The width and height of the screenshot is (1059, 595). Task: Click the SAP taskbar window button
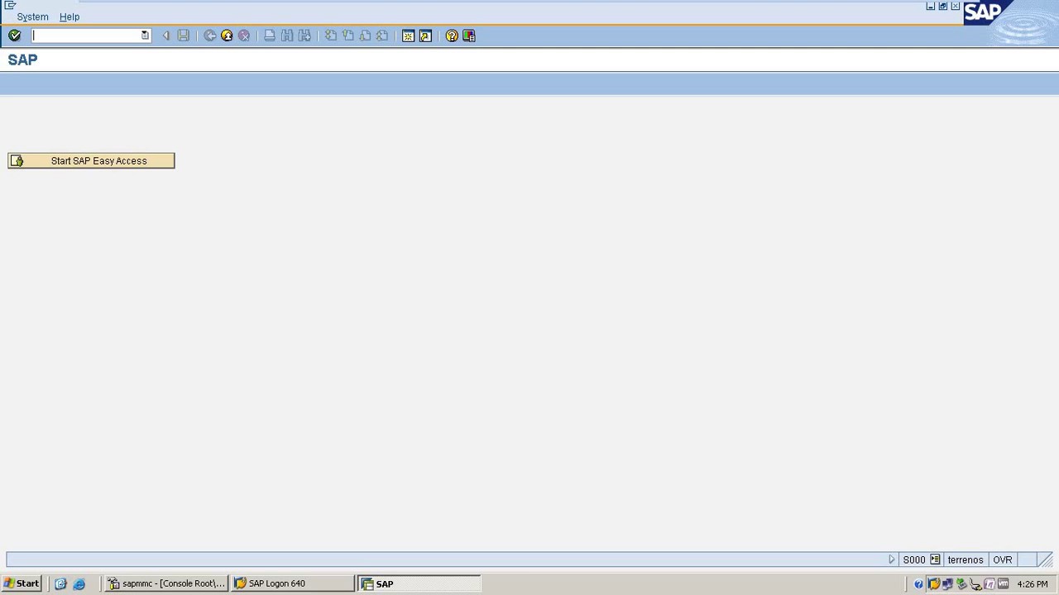pos(419,583)
